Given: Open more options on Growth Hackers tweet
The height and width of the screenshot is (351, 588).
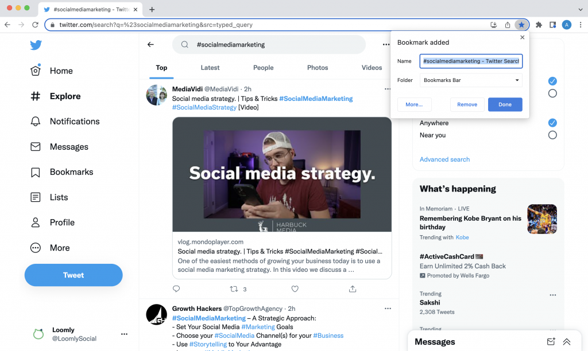Looking at the screenshot, I should pyautogui.click(x=388, y=309).
